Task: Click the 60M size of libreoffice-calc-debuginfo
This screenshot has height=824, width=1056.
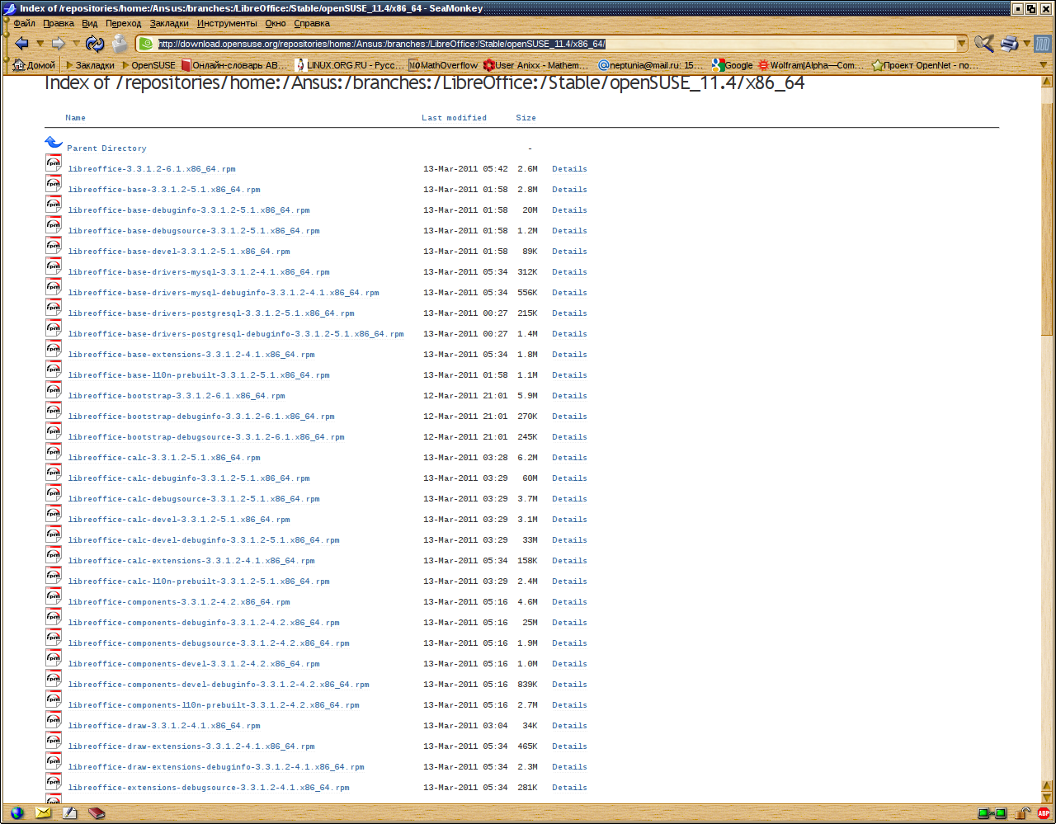Action: (x=530, y=478)
